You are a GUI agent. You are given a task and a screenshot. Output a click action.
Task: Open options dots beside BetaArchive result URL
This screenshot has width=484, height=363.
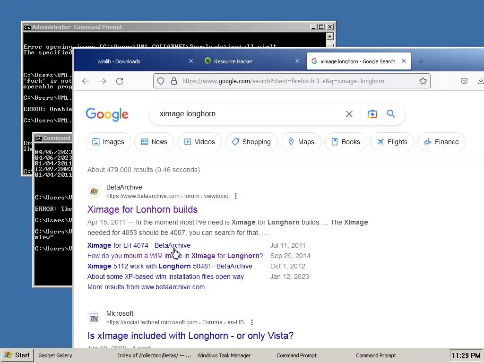[x=236, y=196]
